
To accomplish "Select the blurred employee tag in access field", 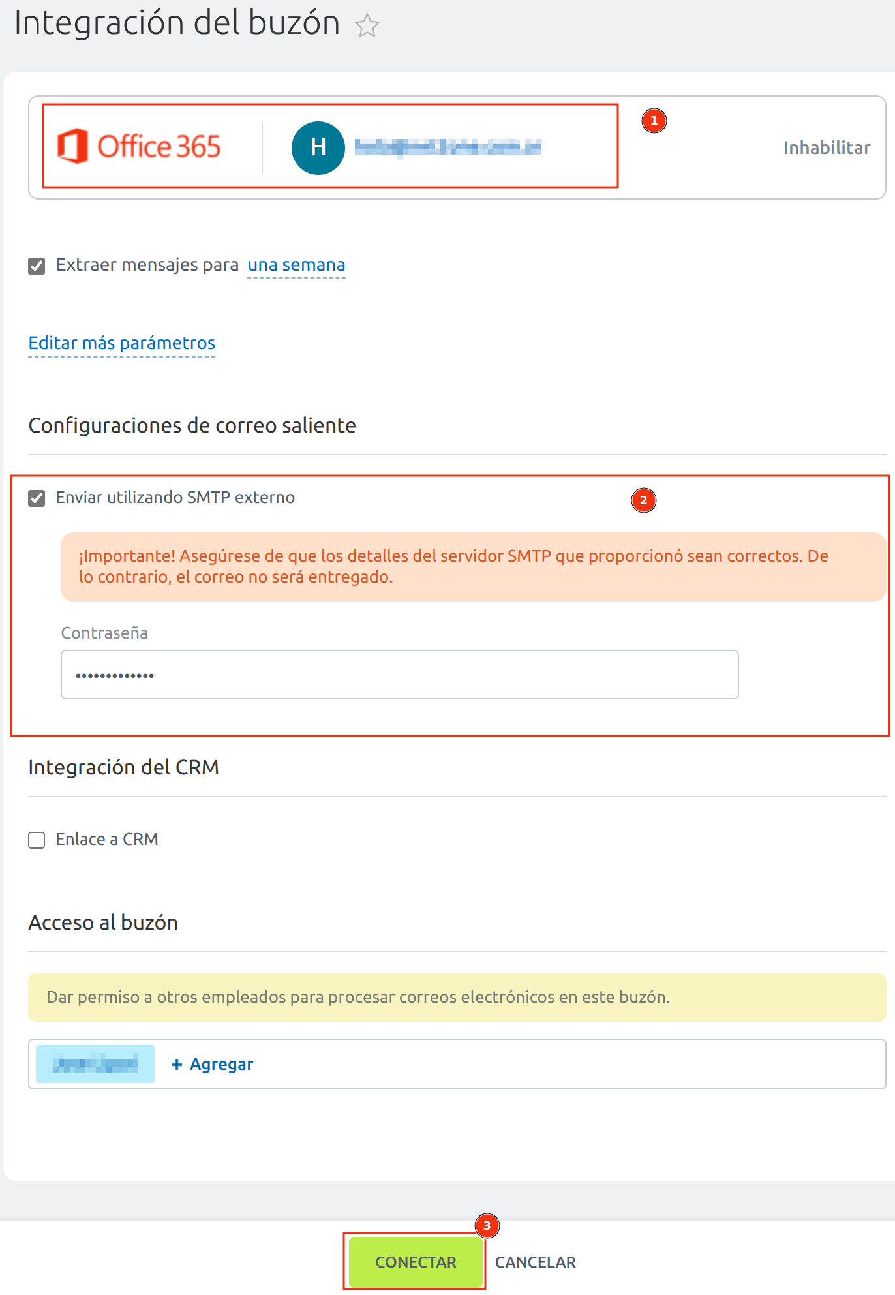I will coord(95,1064).
